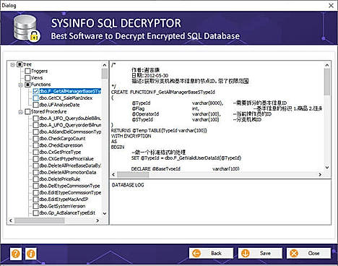Click the code panel scroll-right arrow
The width and height of the screenshot is (338, 266).
coord(320,174)
